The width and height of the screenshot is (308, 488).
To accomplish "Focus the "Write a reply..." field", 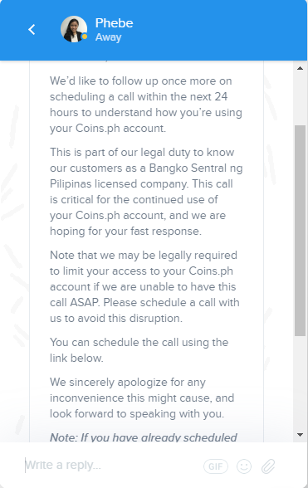I will coord(112,466).
